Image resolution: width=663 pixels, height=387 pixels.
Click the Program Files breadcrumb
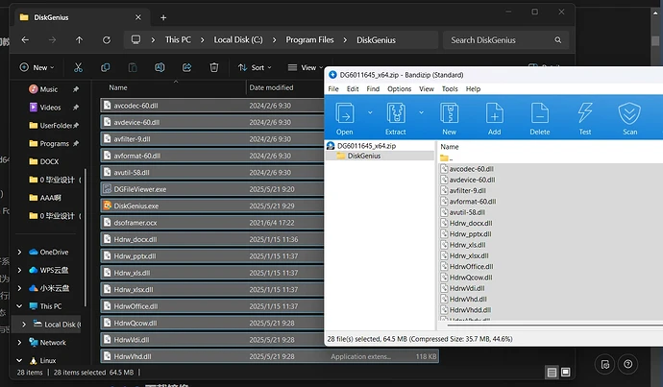point(308,39)
